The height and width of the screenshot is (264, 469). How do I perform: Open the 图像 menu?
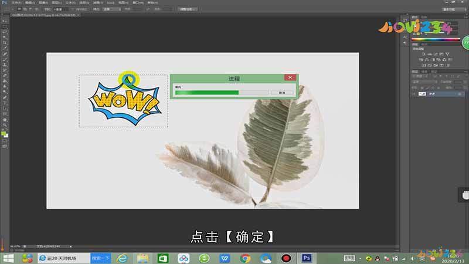tap(43, 3)
